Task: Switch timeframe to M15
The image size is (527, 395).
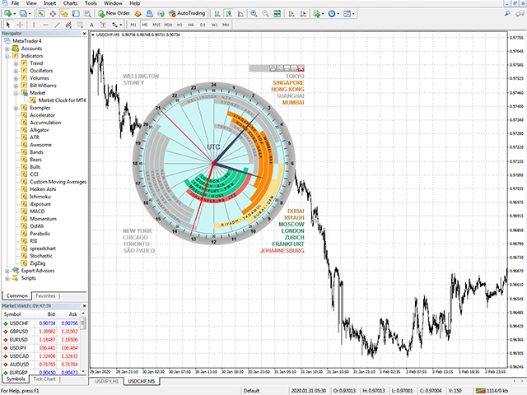Action: coord(156,25)
